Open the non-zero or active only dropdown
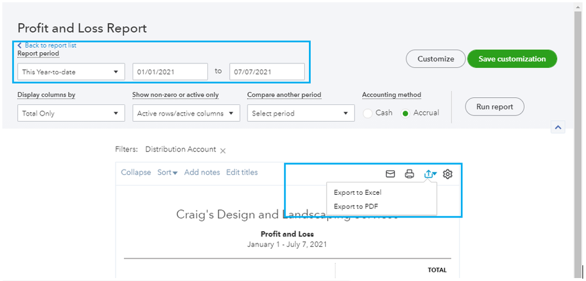This screenshot has height=281, width=586. pos(186,113)
